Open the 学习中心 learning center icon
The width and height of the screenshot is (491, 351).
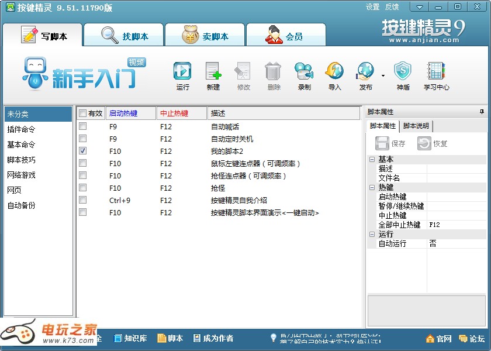tap(436, 72)
